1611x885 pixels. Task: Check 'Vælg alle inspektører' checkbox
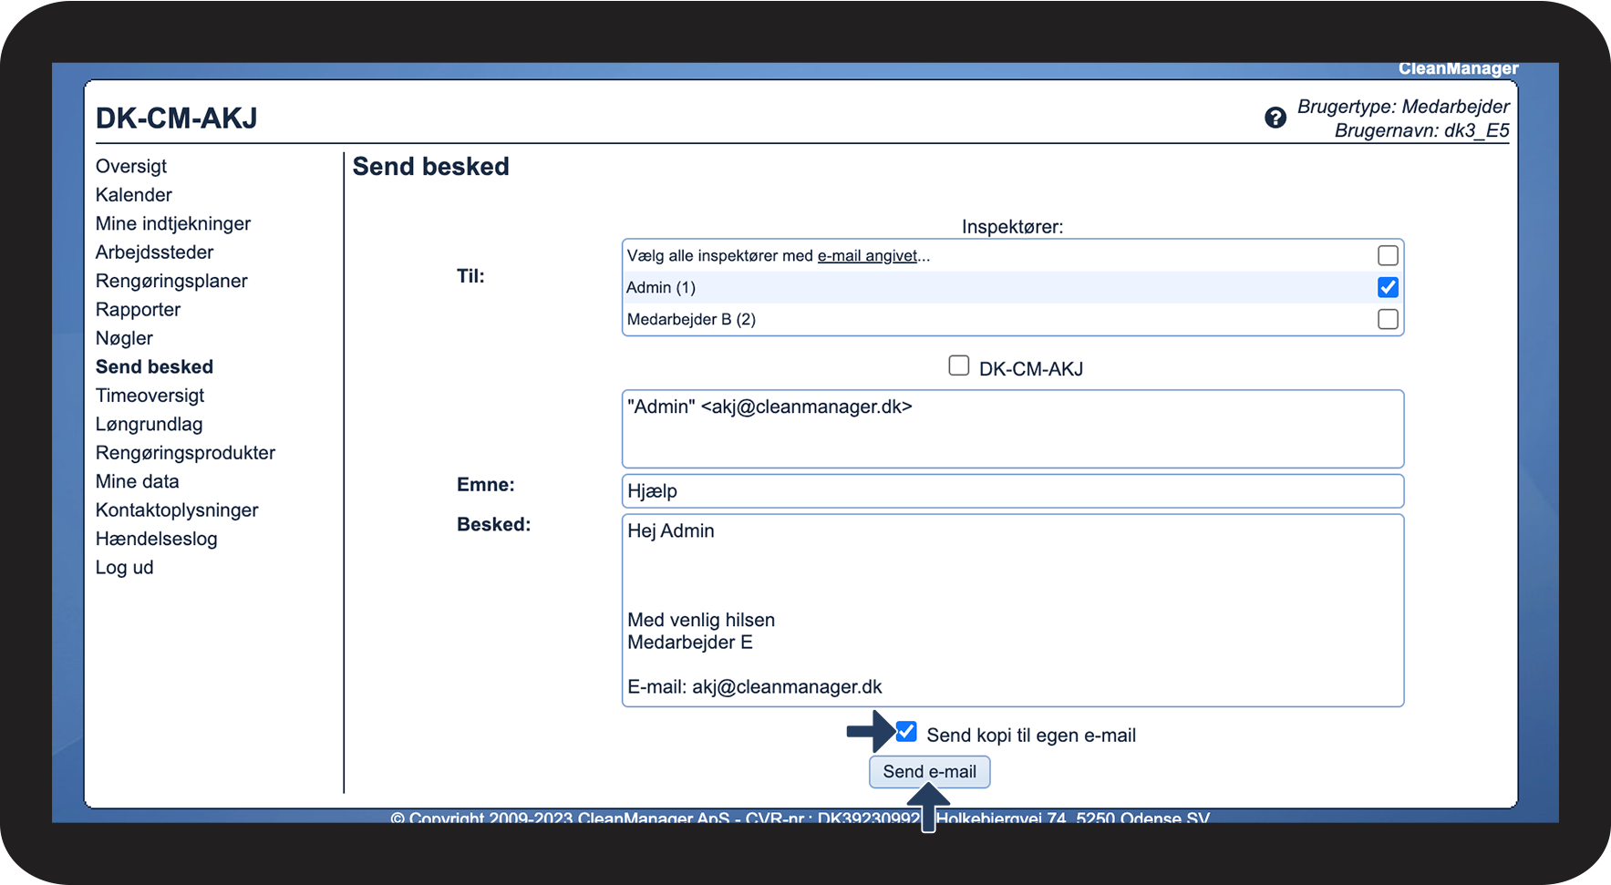1388,255
